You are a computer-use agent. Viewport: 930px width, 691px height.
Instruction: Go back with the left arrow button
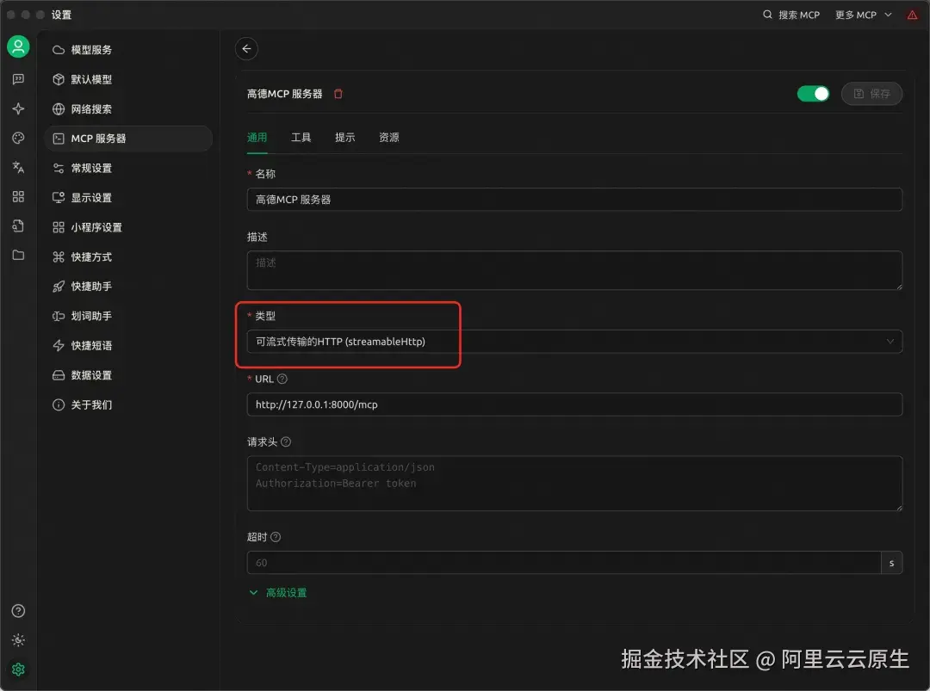[x=247, y=48]
